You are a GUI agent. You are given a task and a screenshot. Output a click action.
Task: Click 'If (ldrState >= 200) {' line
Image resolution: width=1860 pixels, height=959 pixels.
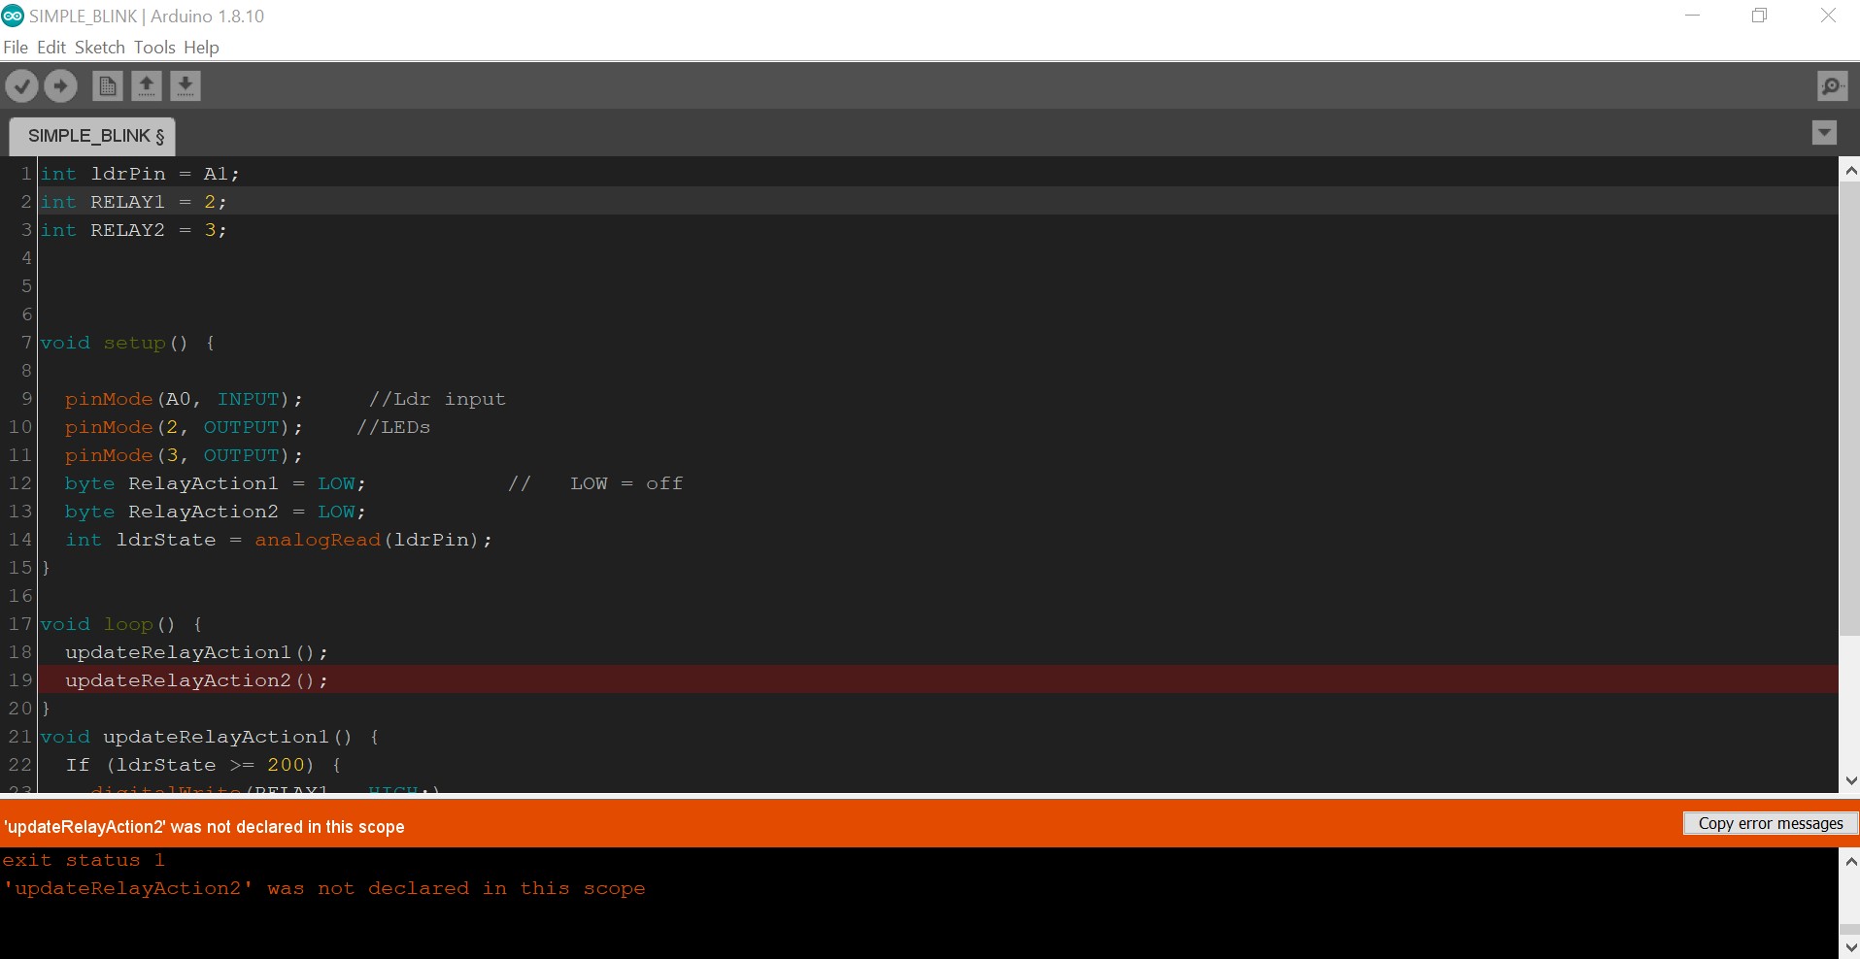click(x=203, y=765)
